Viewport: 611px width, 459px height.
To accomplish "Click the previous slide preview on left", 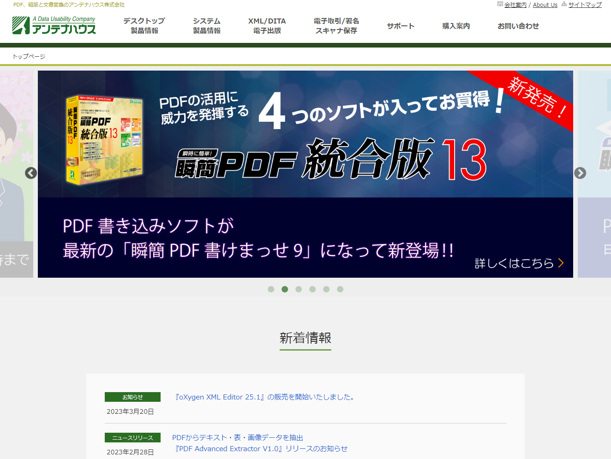I will pyautogui.click(x=17, y=174).
